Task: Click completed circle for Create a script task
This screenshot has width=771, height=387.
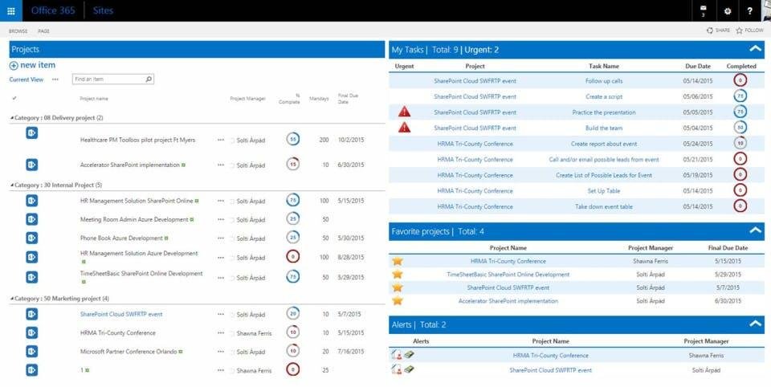Action: [x=740, y=96]
